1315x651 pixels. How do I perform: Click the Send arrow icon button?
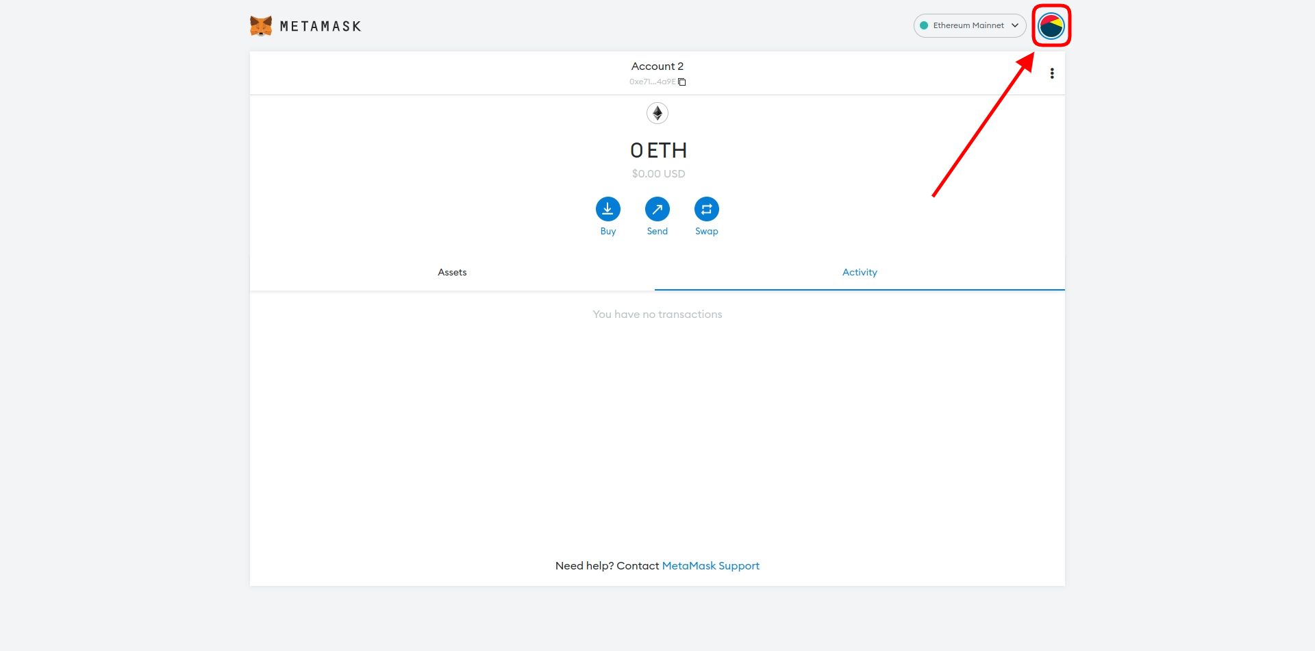coord(657,209)
